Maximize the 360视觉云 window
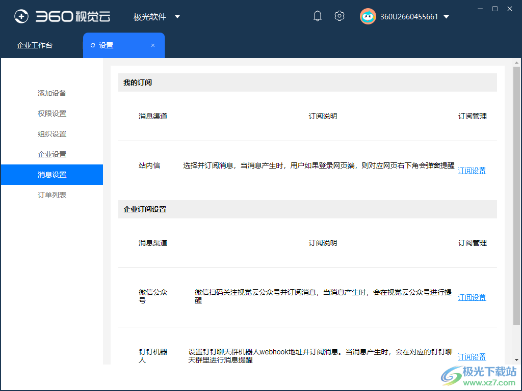The height and width of the screenshot is (391, 522). tap(495, 9)
